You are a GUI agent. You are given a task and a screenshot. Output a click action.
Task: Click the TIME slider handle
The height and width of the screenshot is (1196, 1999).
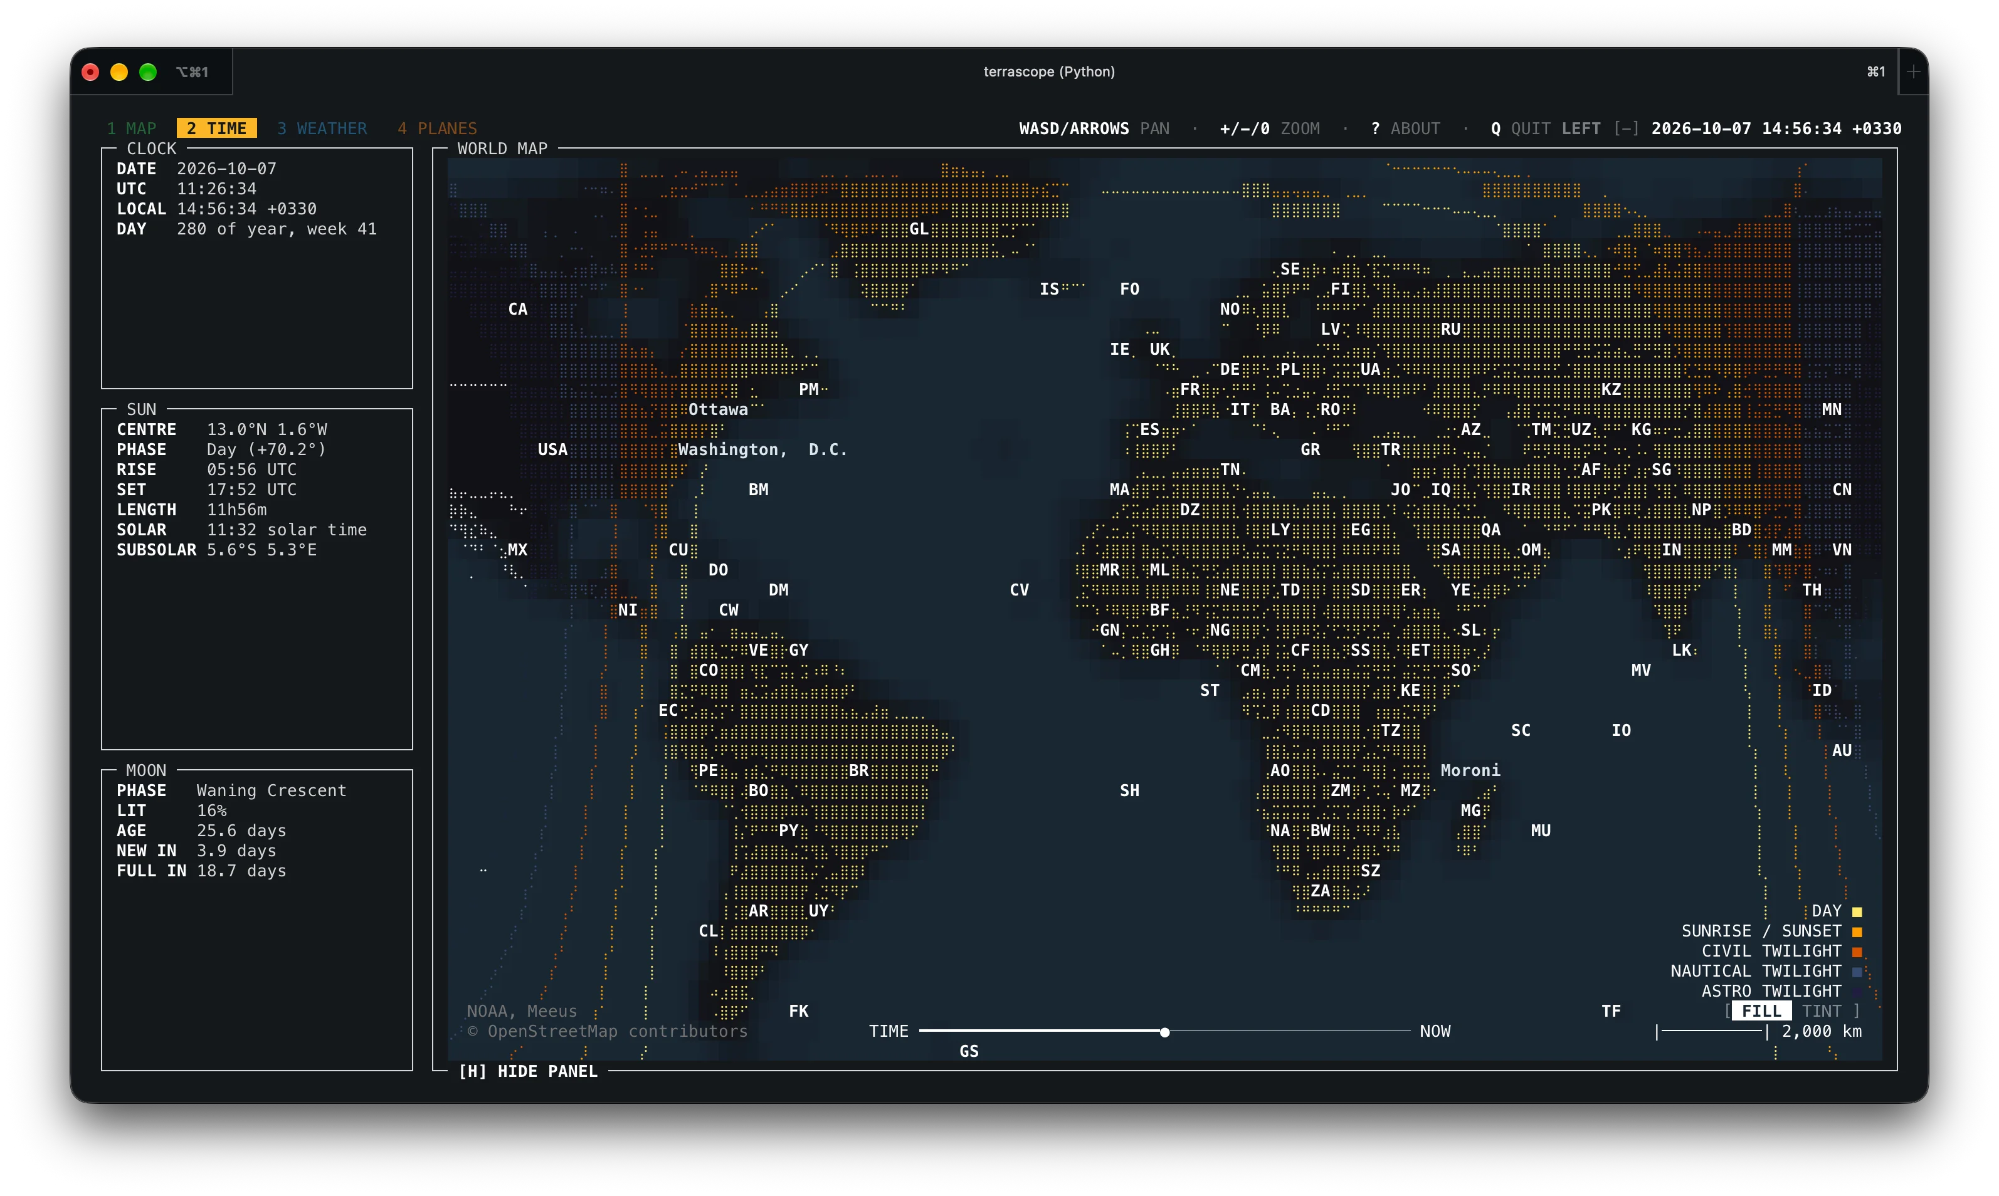1165,1032
